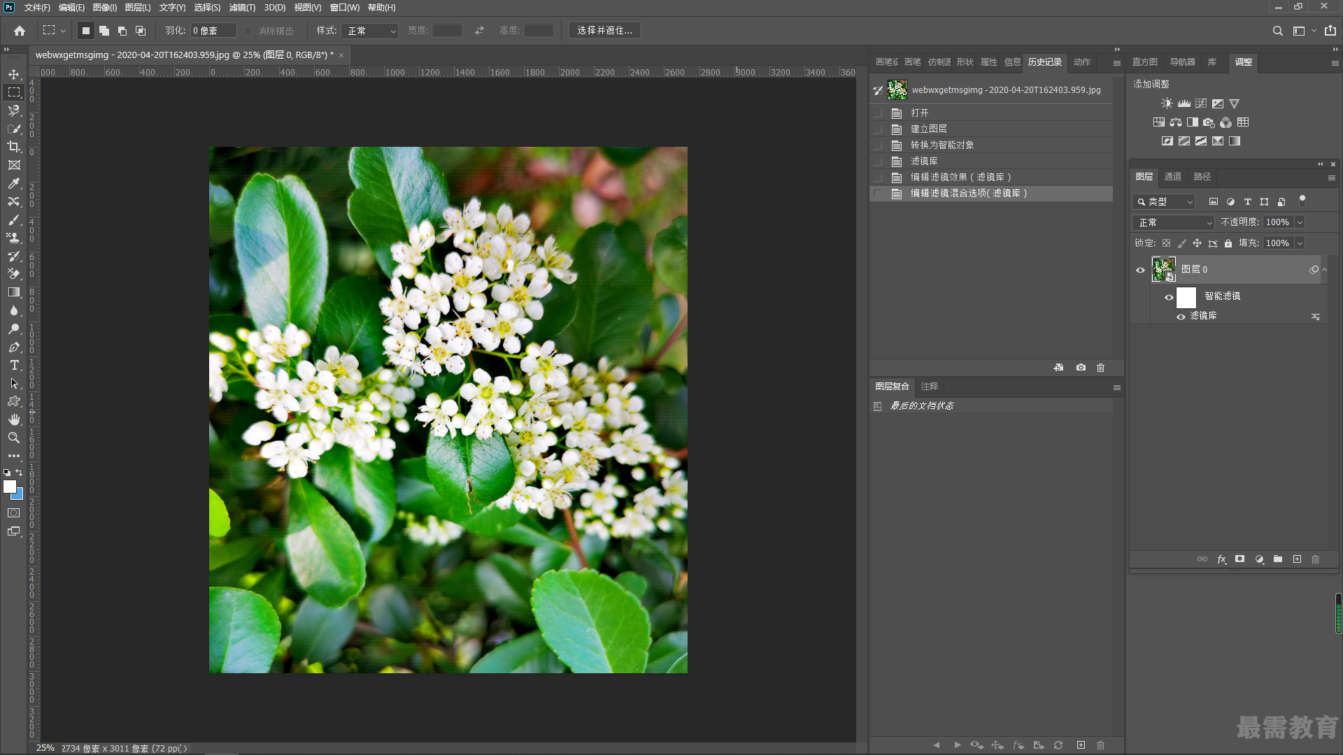Open the 路径 tab

(1202, 177)
